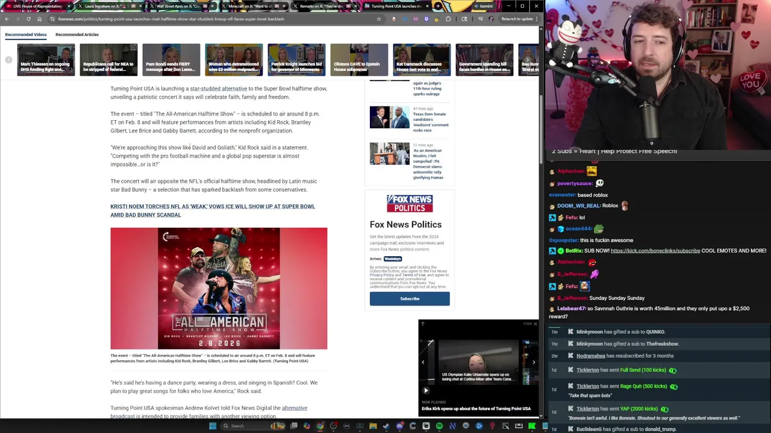Select the Recommended Articles tab
Image resolution: width=771 pixels, height=433 pixels.
(x=76, y=34)
